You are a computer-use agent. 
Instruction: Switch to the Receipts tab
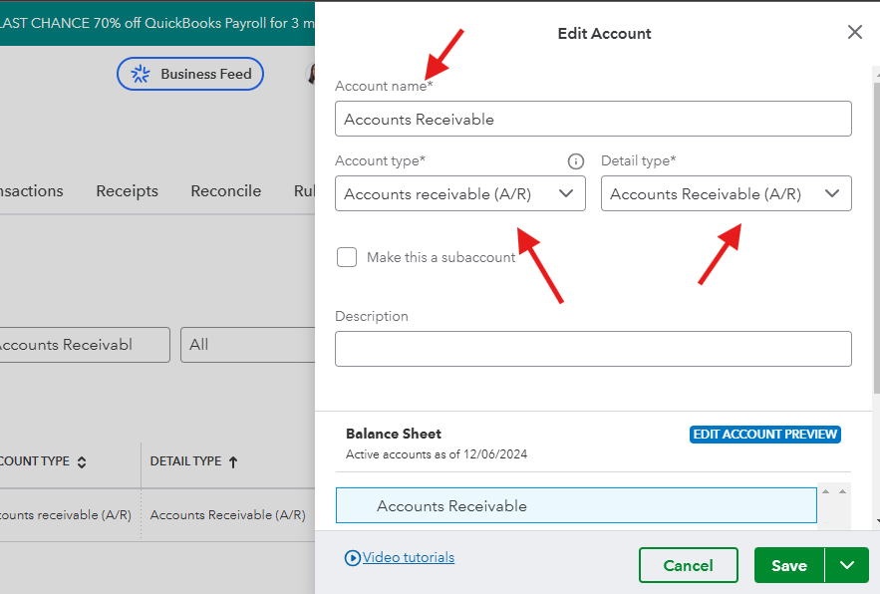tap(127, 190)
